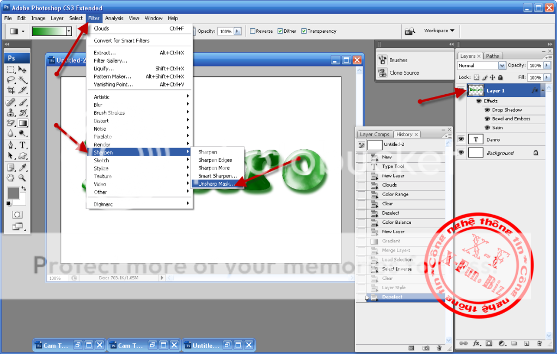Hide the Satin effect
This screenshot has height=354, width=557.
click(x=487, y=127)
